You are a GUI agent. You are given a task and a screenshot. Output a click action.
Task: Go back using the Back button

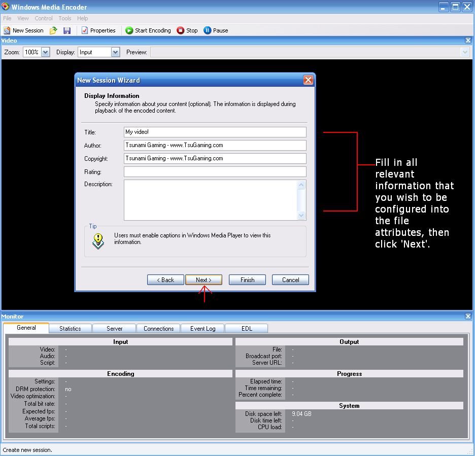point(165,280)
